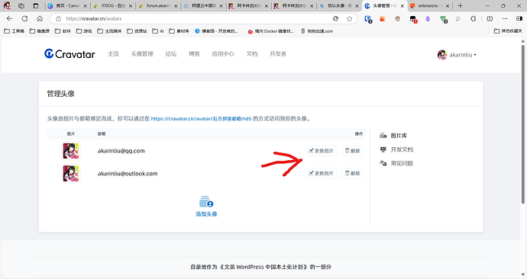Open the 软件 bookmark folder
Viewport: 527px width, 279px height.
pyautogui.click(x=63, y=31)
